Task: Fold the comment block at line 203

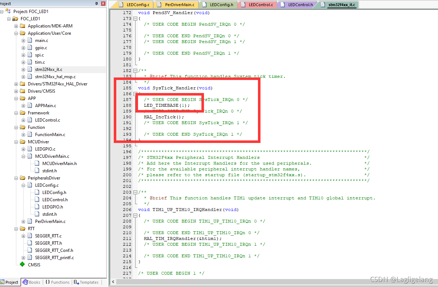Action: pyautogui.click(x=135, y=192)
